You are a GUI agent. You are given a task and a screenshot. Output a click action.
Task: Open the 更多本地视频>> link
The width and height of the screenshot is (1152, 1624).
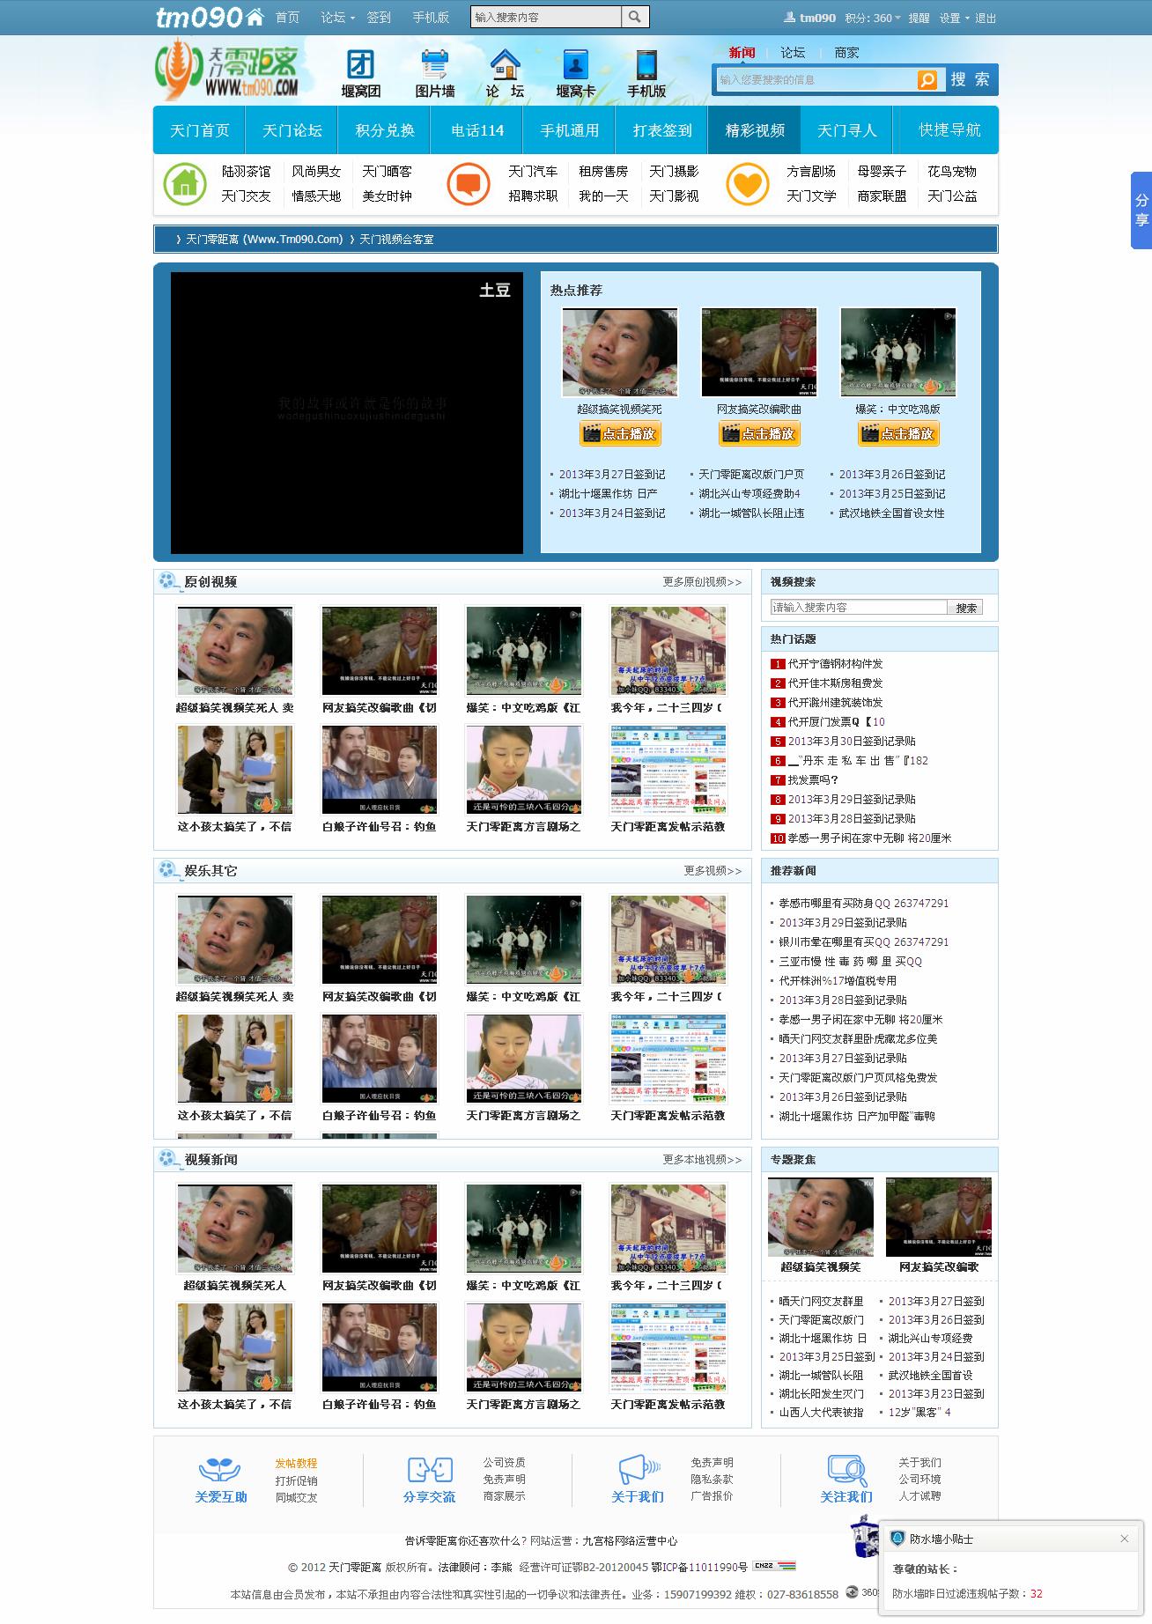(x=703, y=1160)
